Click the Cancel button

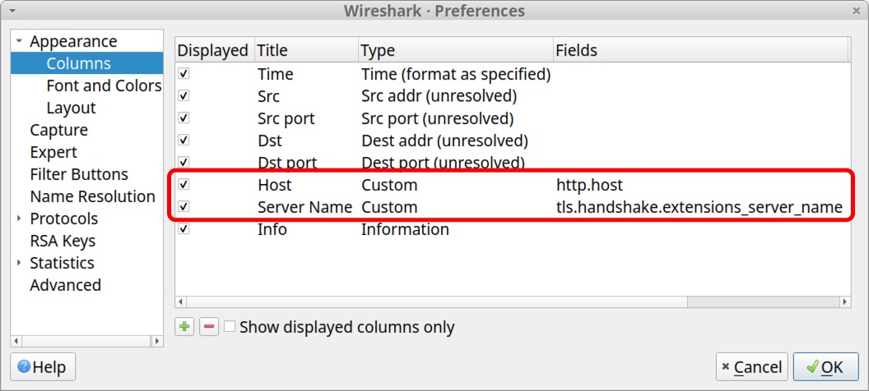coord(751,367)
